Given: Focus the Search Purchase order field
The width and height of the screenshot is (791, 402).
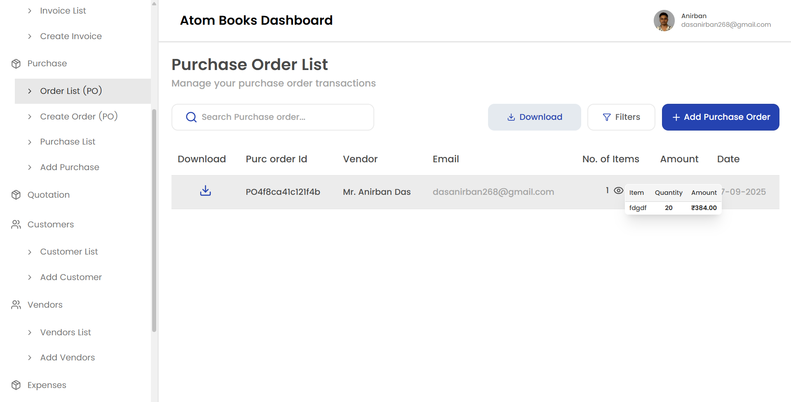Looking at the screenshot, I should [280, 117].
